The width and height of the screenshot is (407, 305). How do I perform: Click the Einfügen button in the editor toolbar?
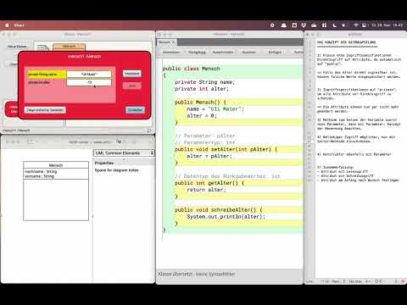[275, 53]
